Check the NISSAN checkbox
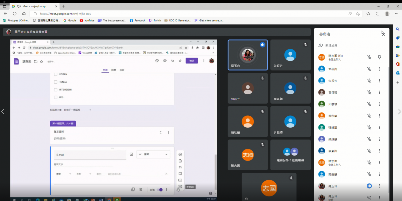 coord(55,74)
